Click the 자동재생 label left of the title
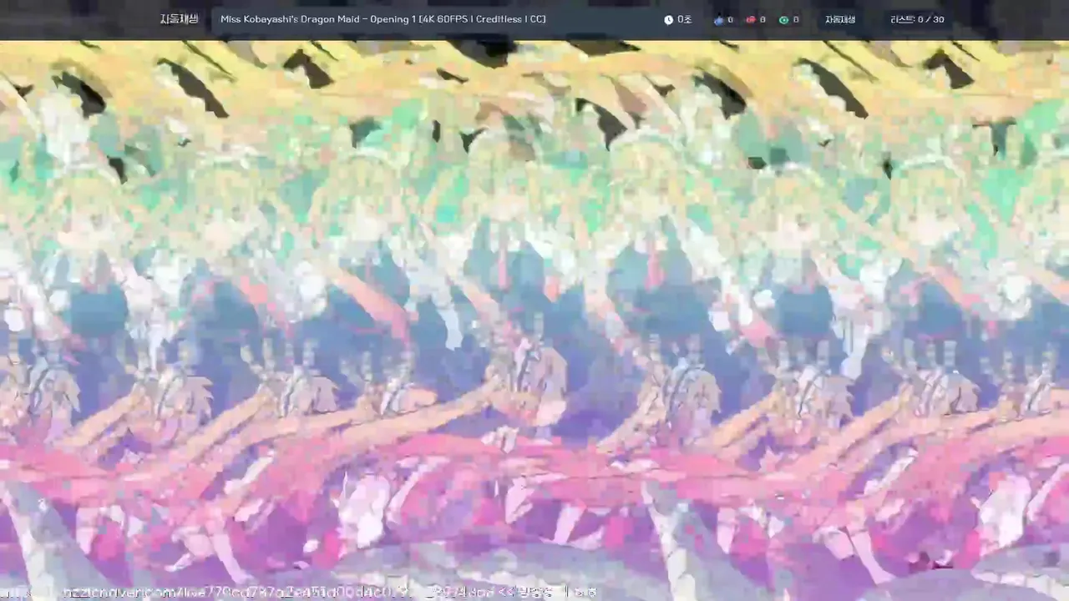 coord(180,18)
